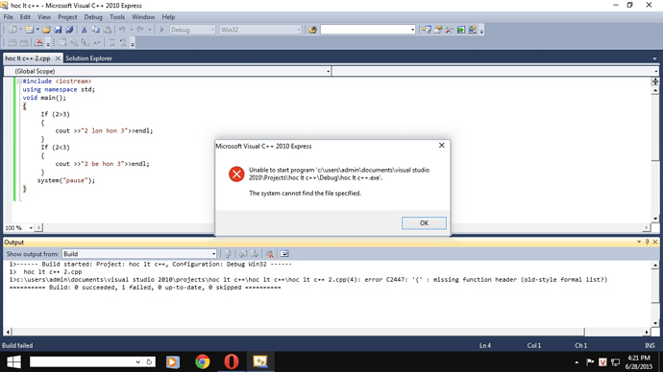Click the New Project toolbar icon
Screen dimensions: 663x372
click(x=12, y=30)
